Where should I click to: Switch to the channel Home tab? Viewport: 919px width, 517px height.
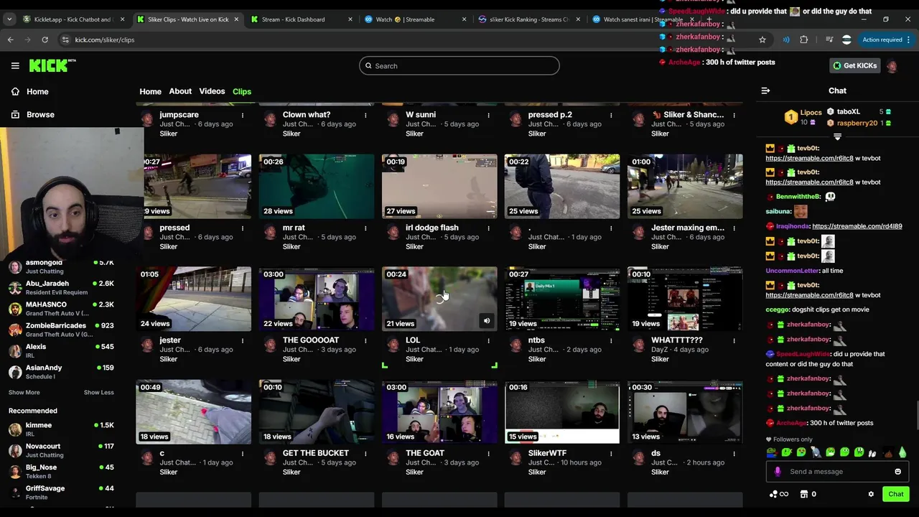point(150,91)
